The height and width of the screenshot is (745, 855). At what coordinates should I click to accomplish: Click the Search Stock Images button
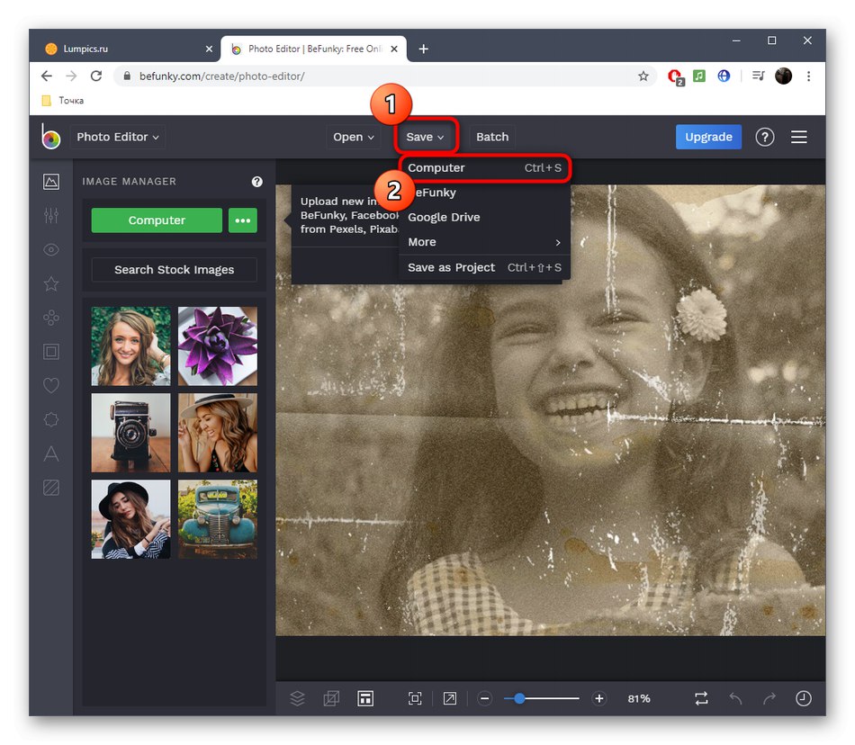coord(174,270)
